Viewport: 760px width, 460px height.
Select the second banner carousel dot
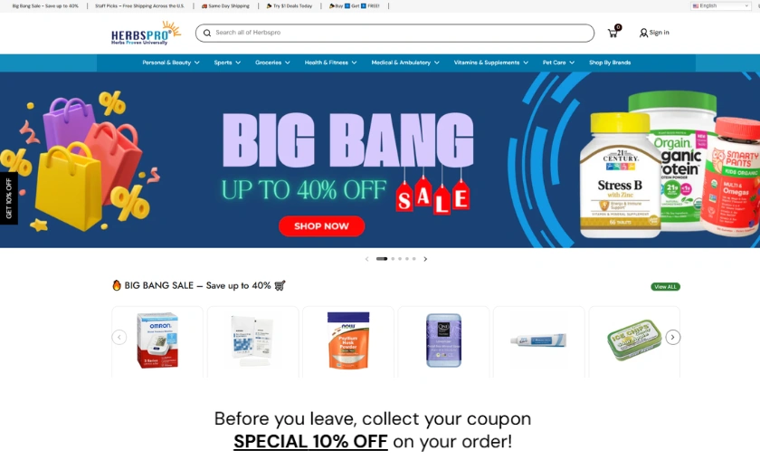393,259
